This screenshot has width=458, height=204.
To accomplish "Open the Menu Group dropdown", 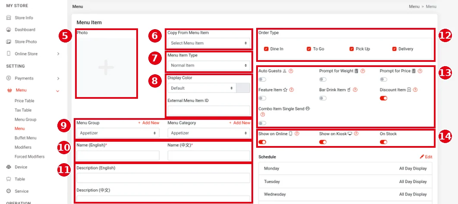I will [118, 133].
